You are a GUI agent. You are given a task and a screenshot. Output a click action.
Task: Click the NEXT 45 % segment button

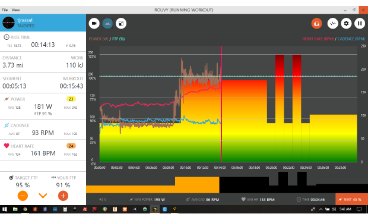tap(351, 200)
